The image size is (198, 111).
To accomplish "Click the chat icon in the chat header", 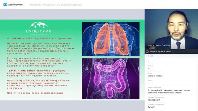I will (147, 56).
